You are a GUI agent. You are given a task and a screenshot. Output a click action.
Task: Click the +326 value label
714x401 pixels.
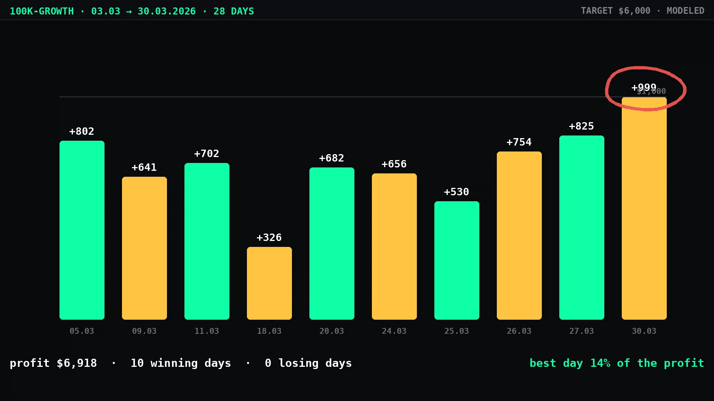point(269,238)
